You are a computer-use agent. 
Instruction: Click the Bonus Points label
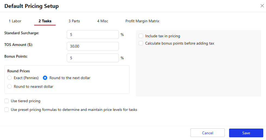[16, 57]
